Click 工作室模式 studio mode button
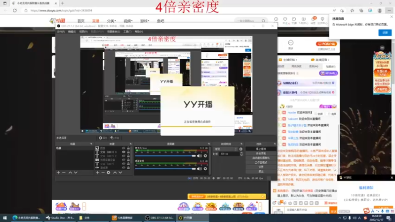The image size is (395, 222). (x=261, y=162)
